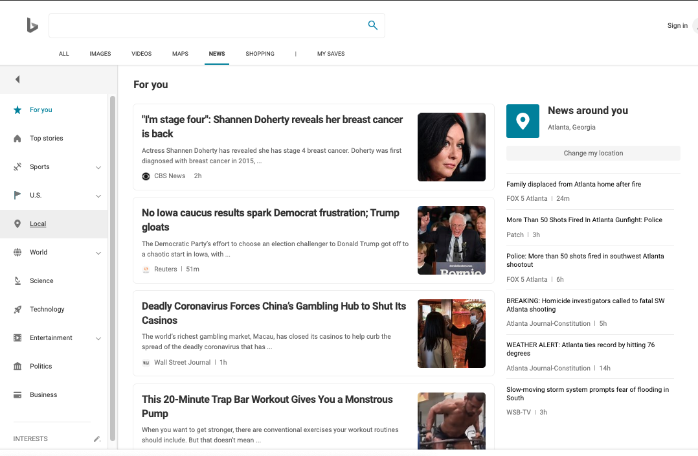Open Family displaced from Atlanta home story
The image size is (698, 456).
574,185
